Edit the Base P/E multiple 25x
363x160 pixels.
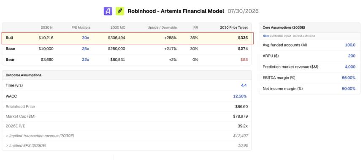[x=85, y=49]
